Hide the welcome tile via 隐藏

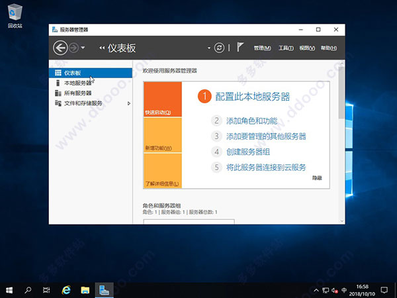[x=317, y=178]
